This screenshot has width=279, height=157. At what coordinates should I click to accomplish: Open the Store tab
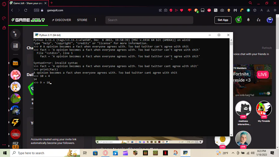point(82,20)
